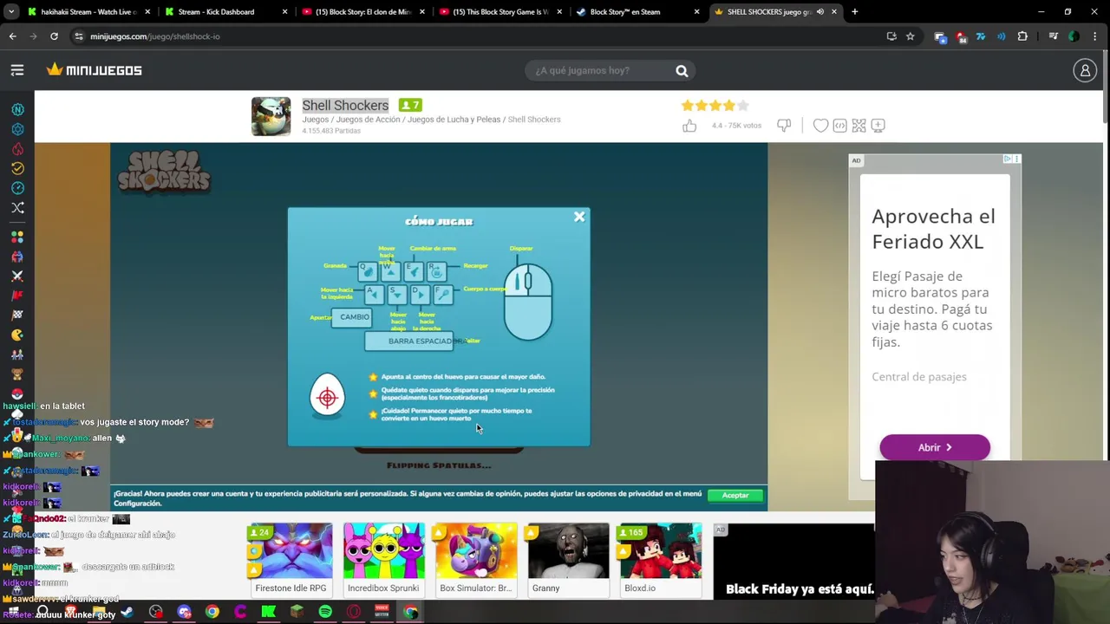
Task: Open the crossed swords category icon
Action: (x=17, y=276)
